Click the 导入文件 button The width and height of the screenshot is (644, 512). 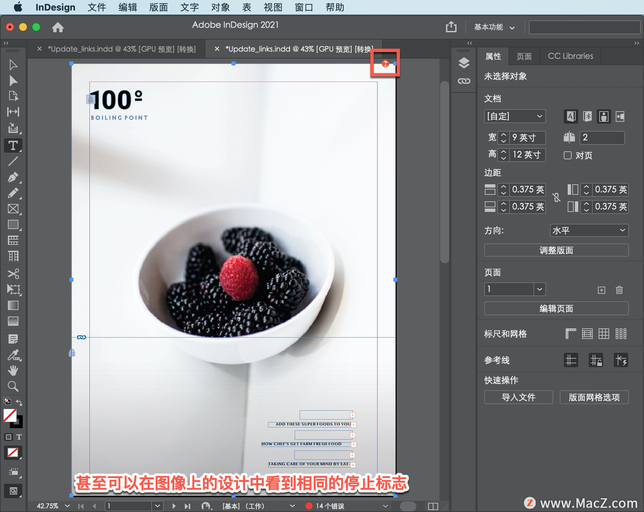tap(518, 397)
